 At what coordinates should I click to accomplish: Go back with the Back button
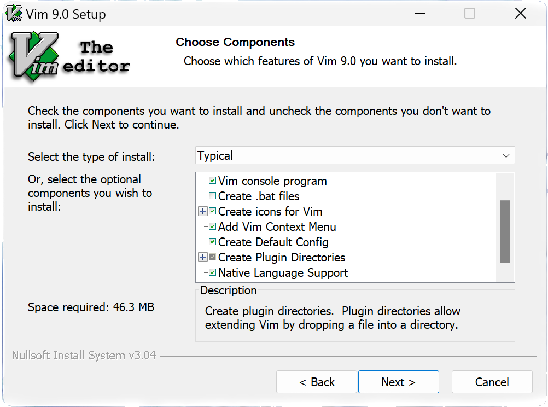[317, 382]
